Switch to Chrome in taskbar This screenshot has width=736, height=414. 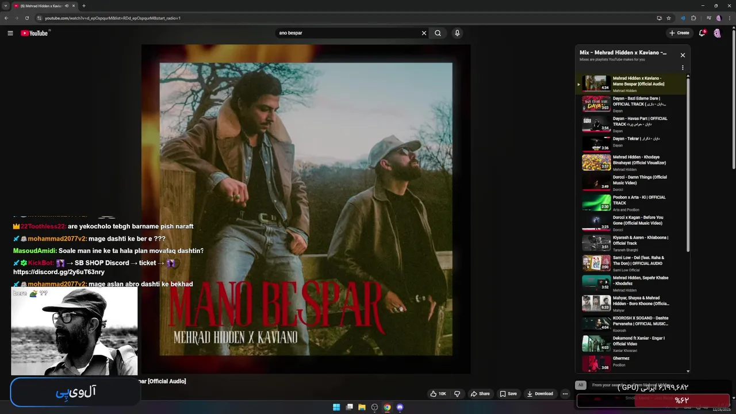click(387, 407)
